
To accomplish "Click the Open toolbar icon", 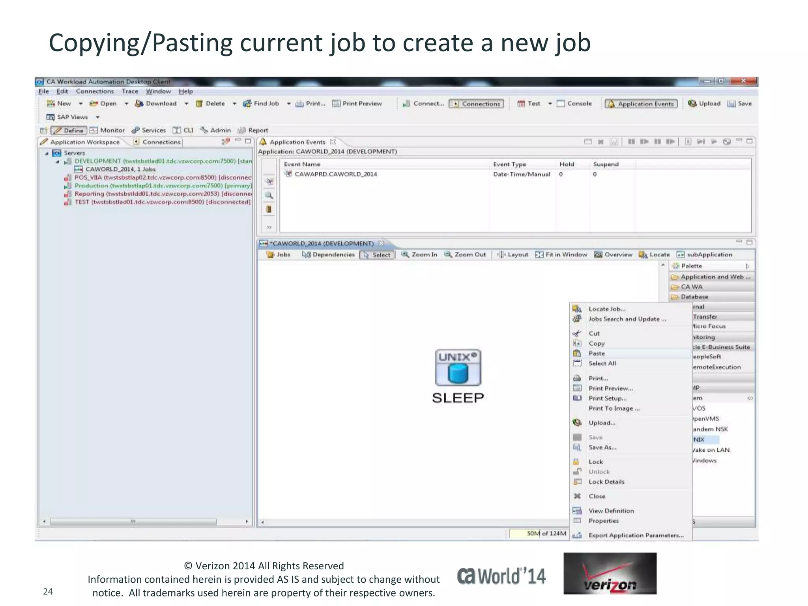I will pyautogui.click(x=94, y=103).
